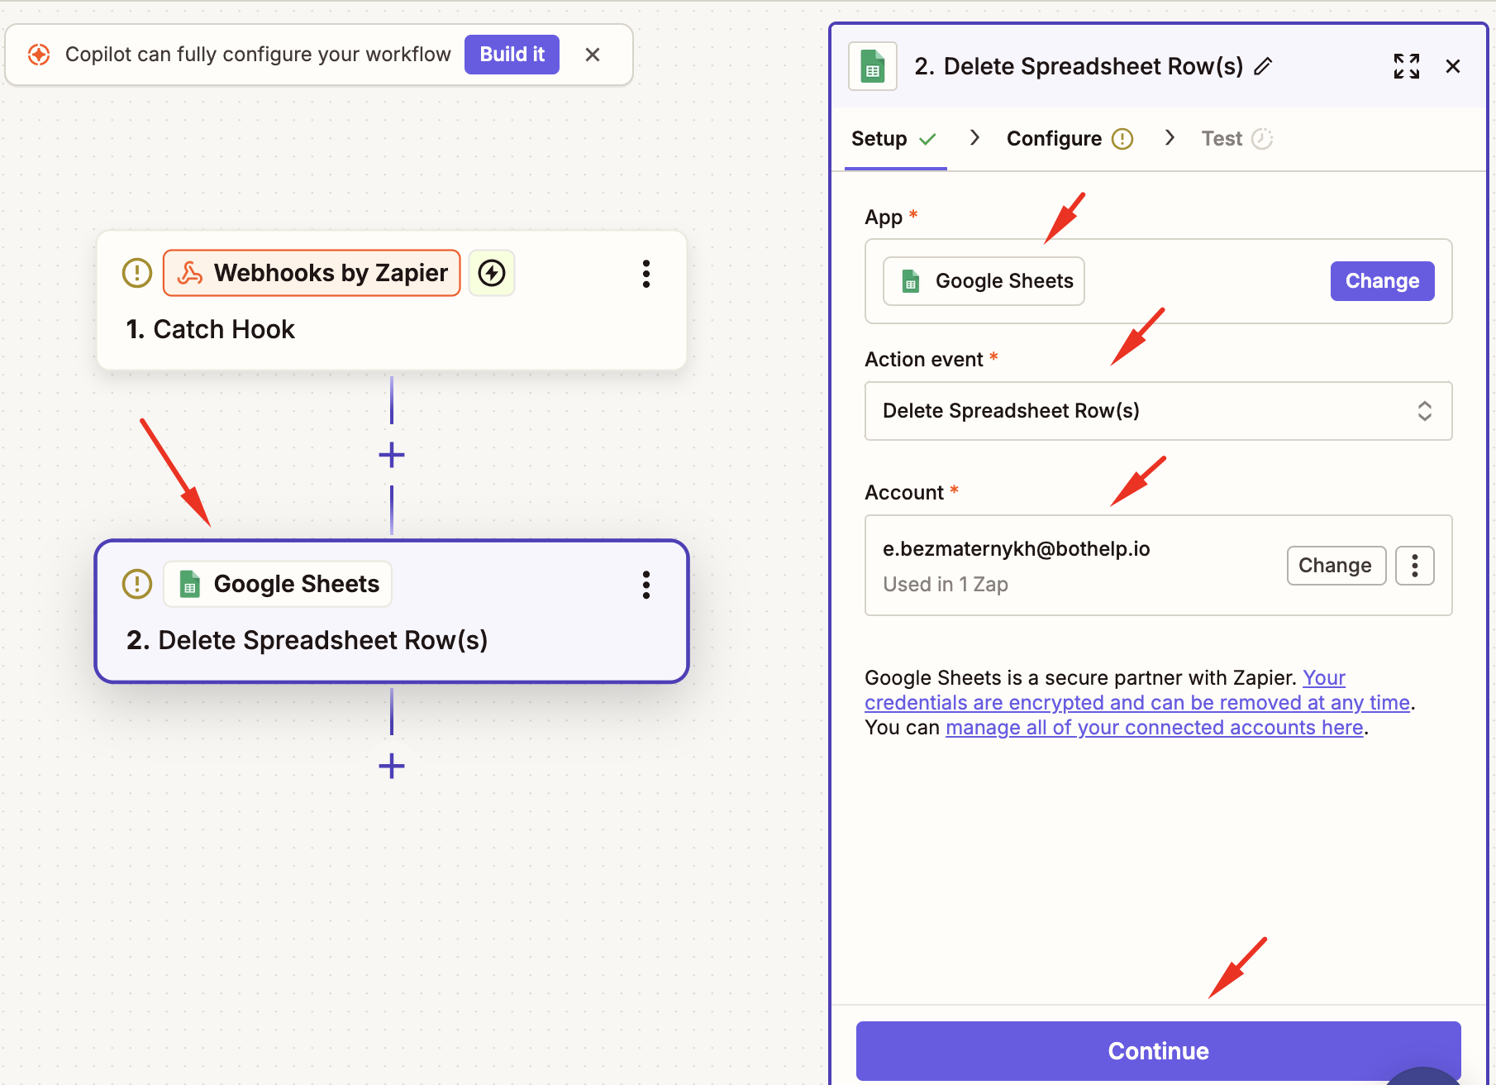Open account options three-dot menu
Viewport: 1496px width, 1085px height.
pyautogui.click(x=1414, y=566)
